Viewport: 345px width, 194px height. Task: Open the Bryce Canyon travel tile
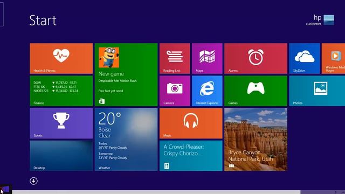[256, 140]
